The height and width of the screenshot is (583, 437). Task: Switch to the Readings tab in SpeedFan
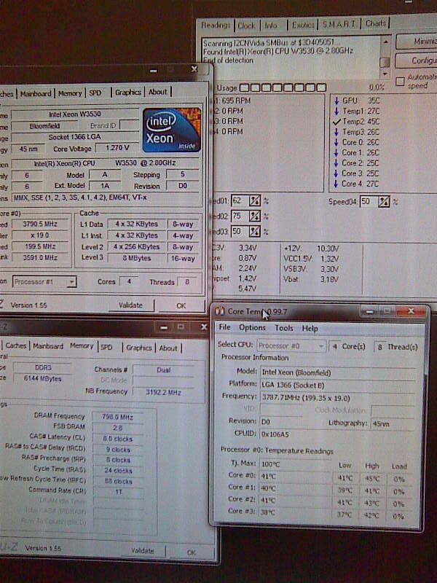click(216, 26)
